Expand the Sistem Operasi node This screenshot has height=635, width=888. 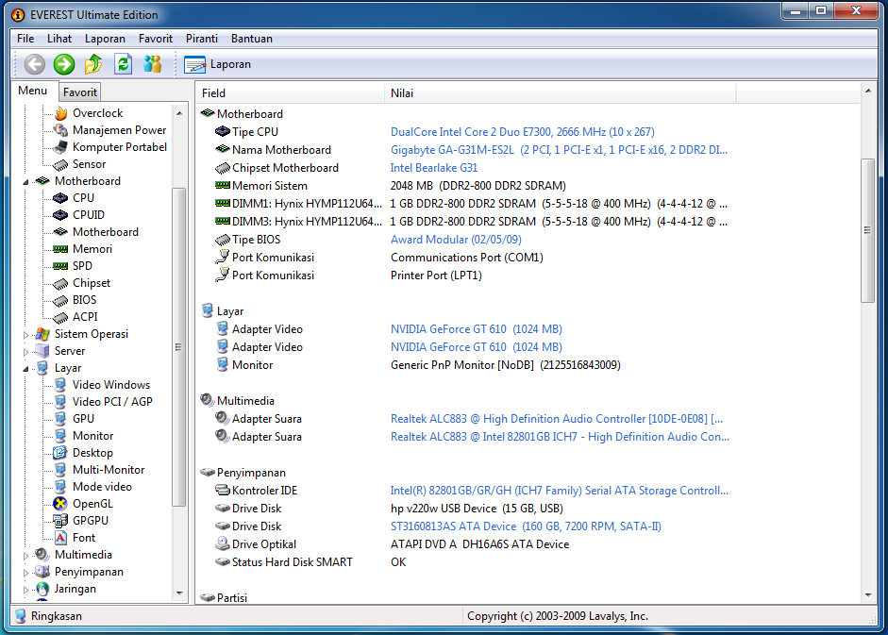pyautogui.click(x=26, y=335)
